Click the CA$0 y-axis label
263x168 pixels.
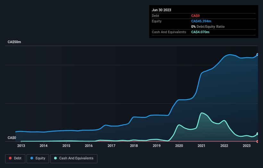pyautogui.click(x=12, y=138)
